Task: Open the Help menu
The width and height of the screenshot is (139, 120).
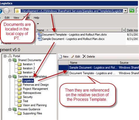Action: pos(36,18)
